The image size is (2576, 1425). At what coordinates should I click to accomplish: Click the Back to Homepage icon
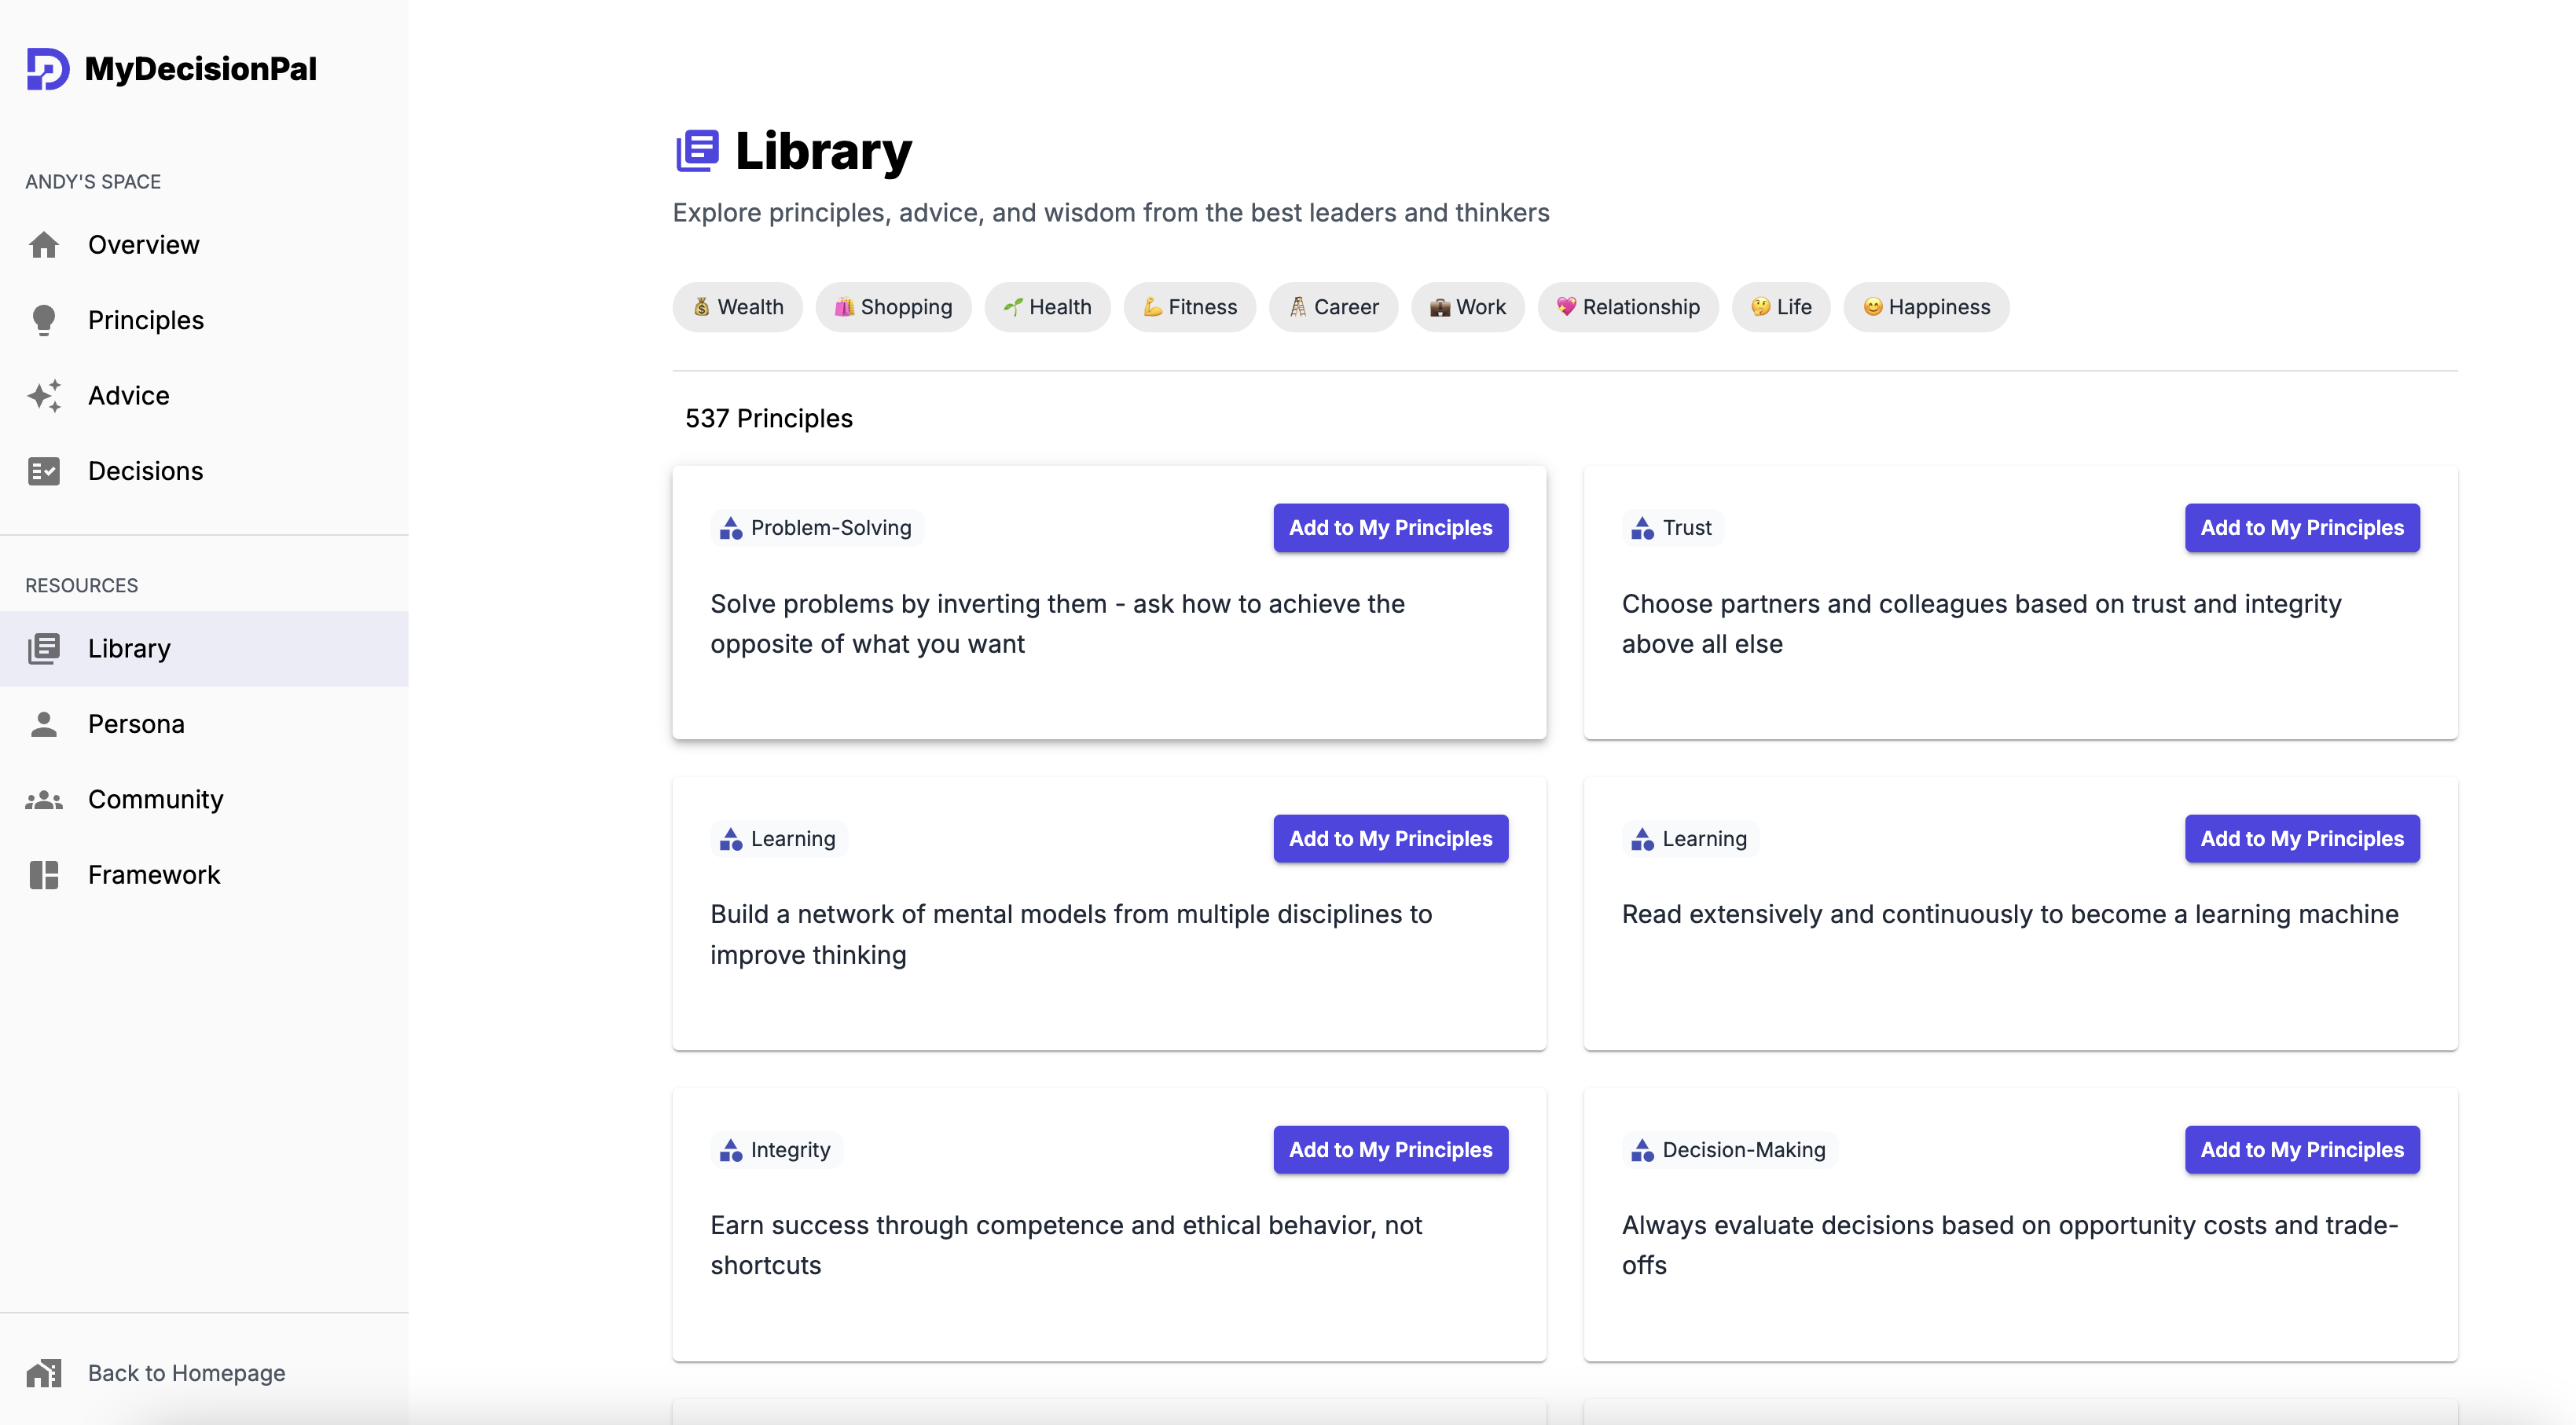point(44,1373)
